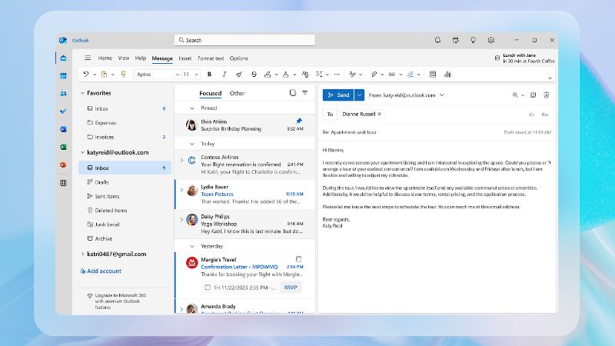Click the Signature pen icon
The height and width of the screenshot is (346, 615).
tap(411, 74)
